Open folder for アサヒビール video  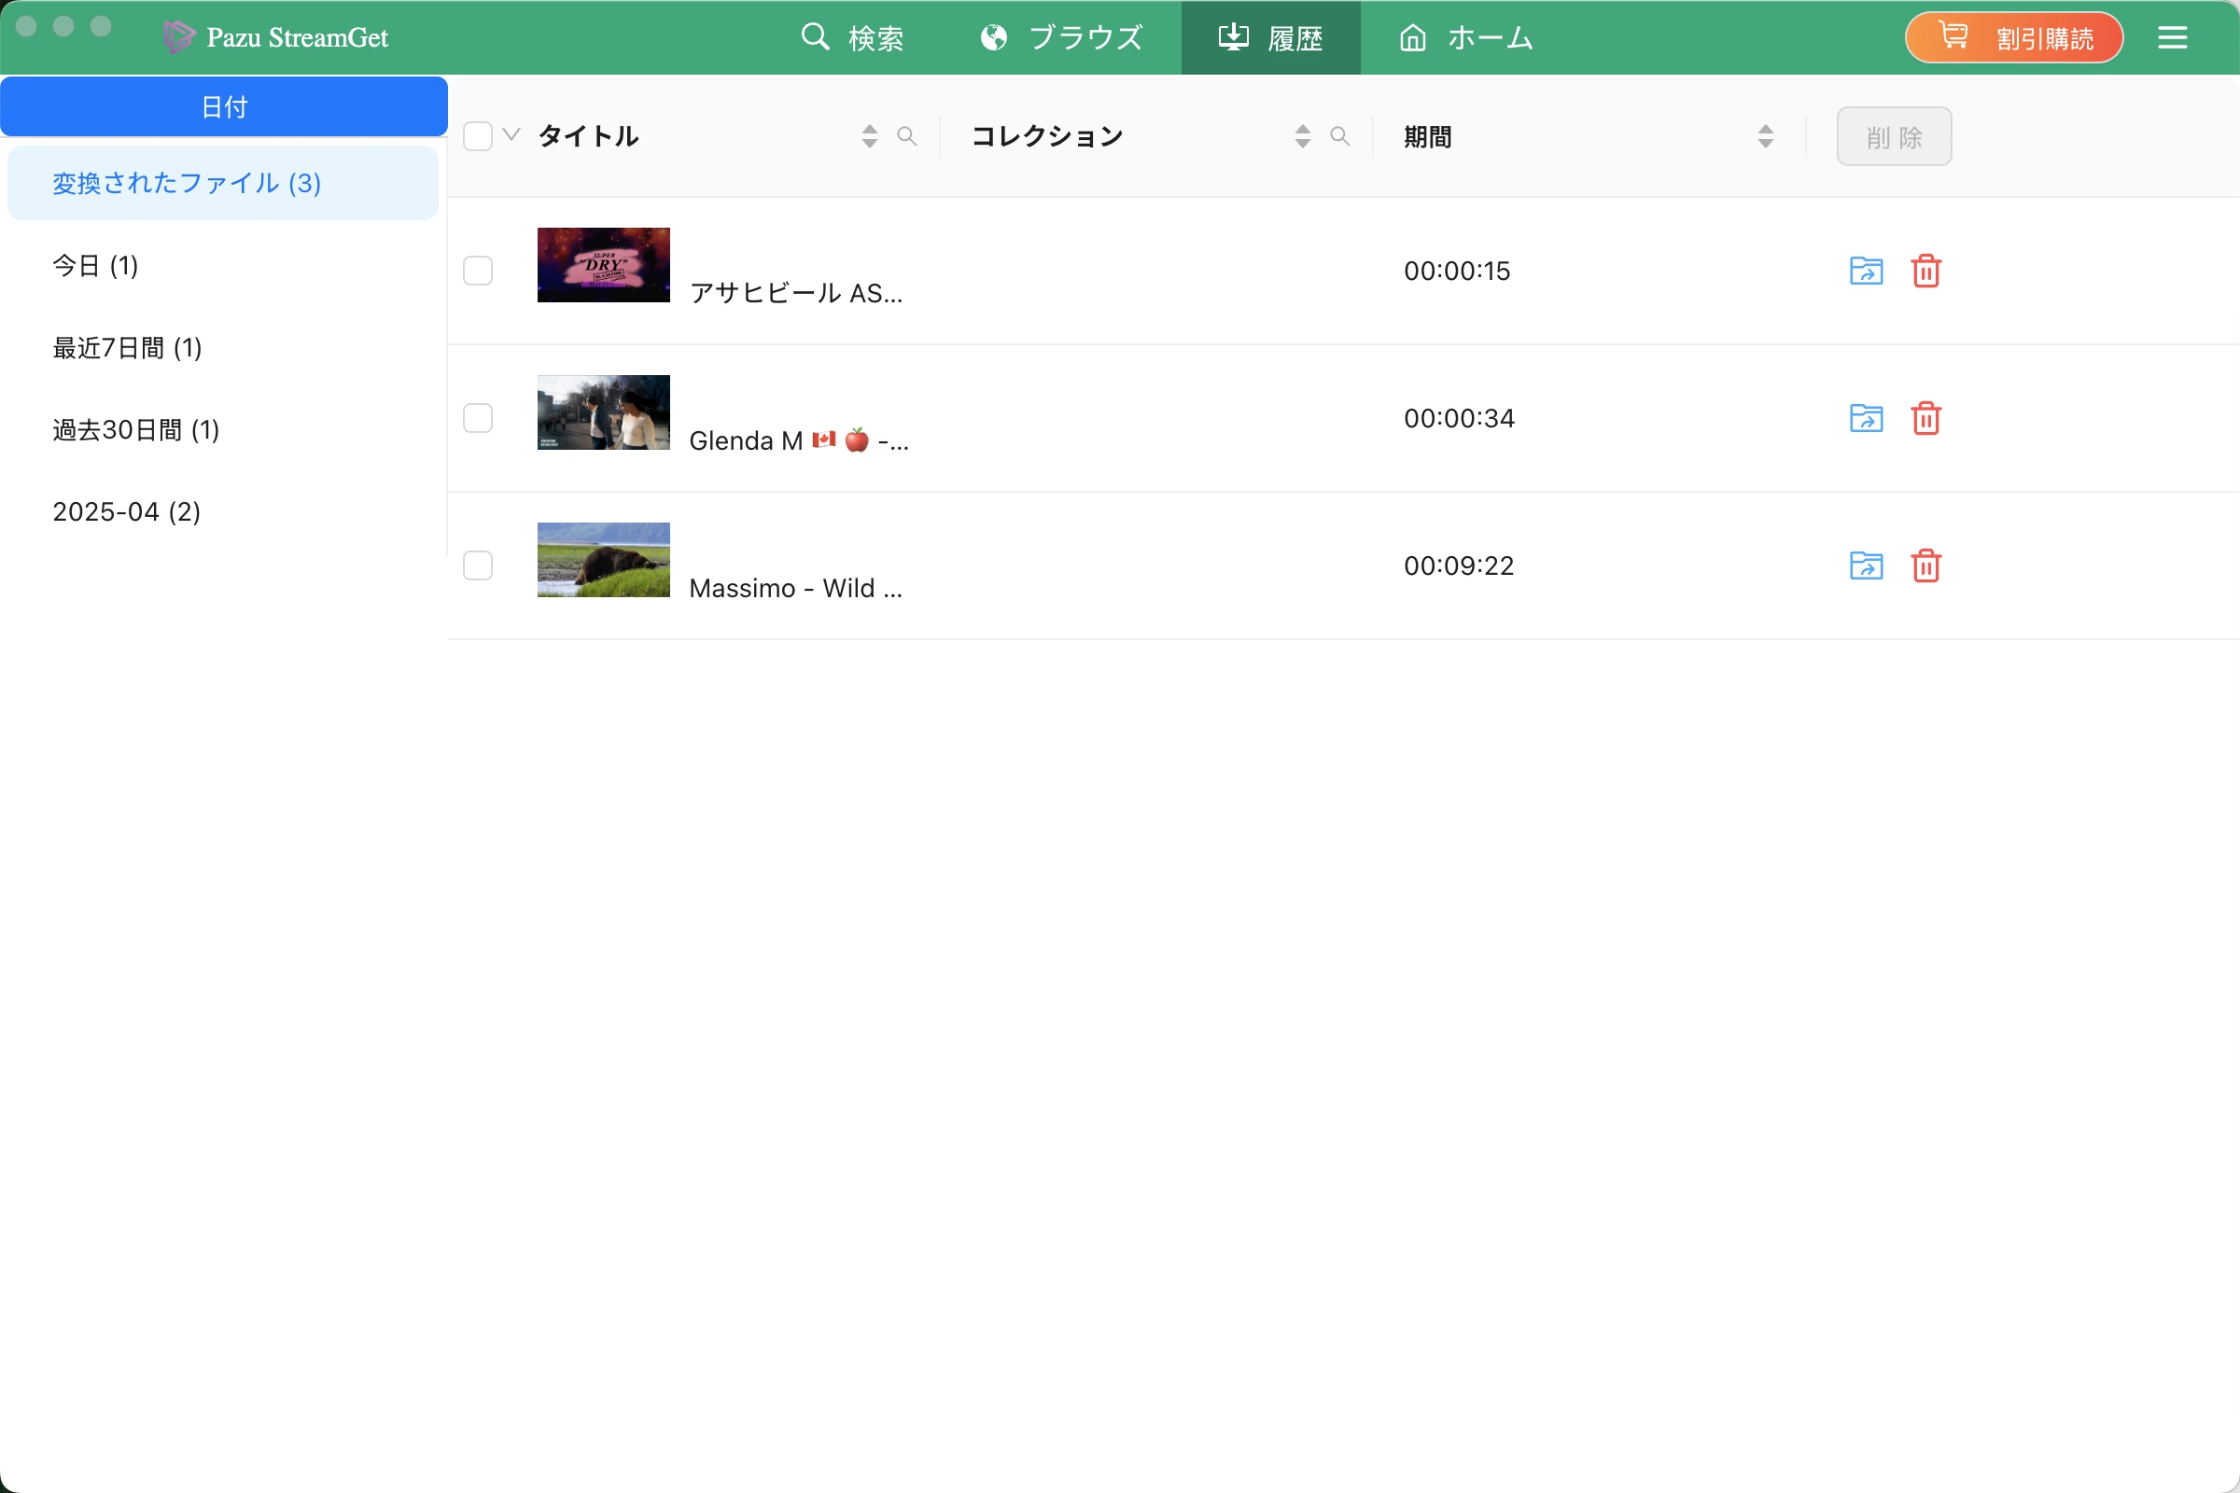(x=1866, y=272)
